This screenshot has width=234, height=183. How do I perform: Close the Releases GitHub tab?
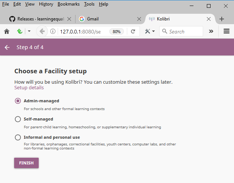(x=69, y=19)
